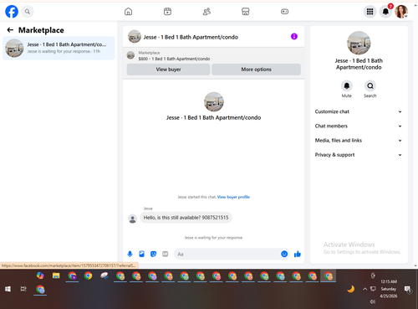The image size is (418, 309).
Task: Open Task View on the taskbar
Action: tap(23, 289)
